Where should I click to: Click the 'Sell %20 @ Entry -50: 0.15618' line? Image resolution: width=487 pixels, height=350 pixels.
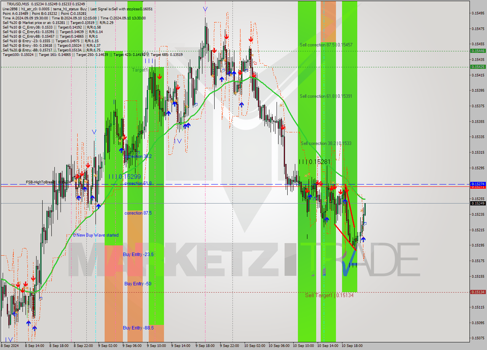pyautogui.click(x=51, y=45)
